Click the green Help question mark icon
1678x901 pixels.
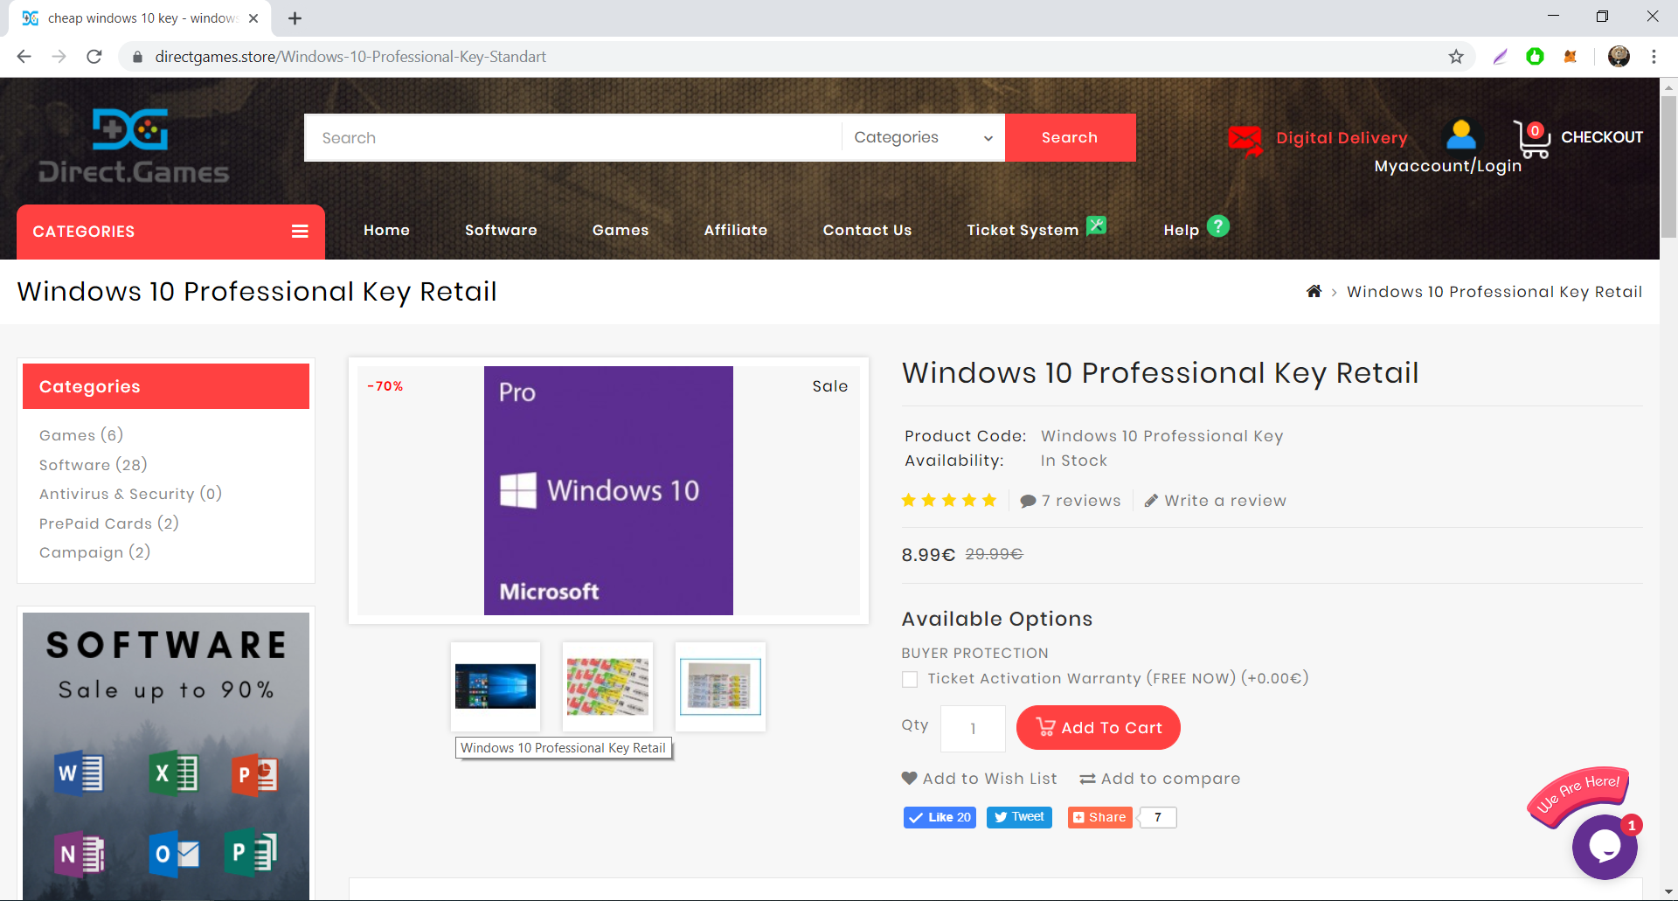[1218, 226]
